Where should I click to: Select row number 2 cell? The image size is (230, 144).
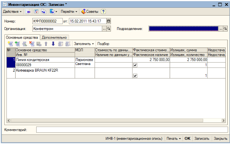tap(11, 73)
